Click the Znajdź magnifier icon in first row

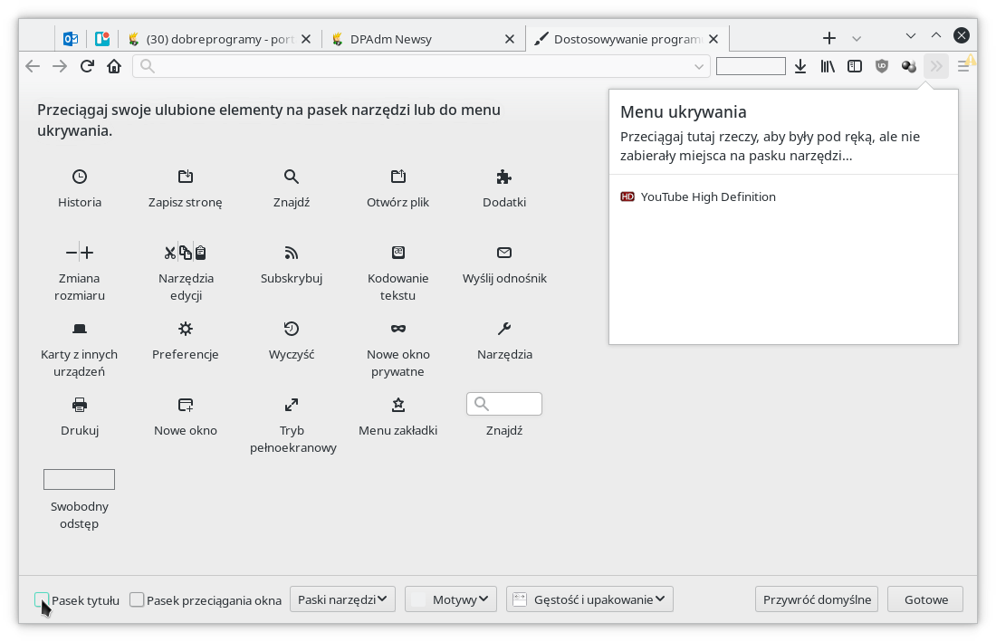click(x=291, y=177)
